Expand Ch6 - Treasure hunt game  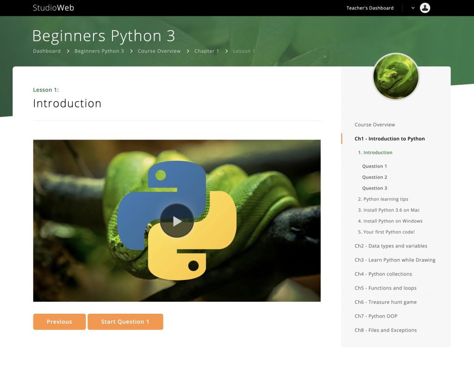386,302
